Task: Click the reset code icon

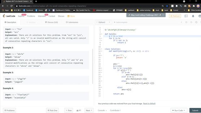Action: click(191, 22)
